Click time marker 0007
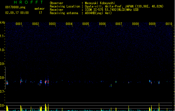The height and width of the screenshot is (111, 175). pos(119,24)
